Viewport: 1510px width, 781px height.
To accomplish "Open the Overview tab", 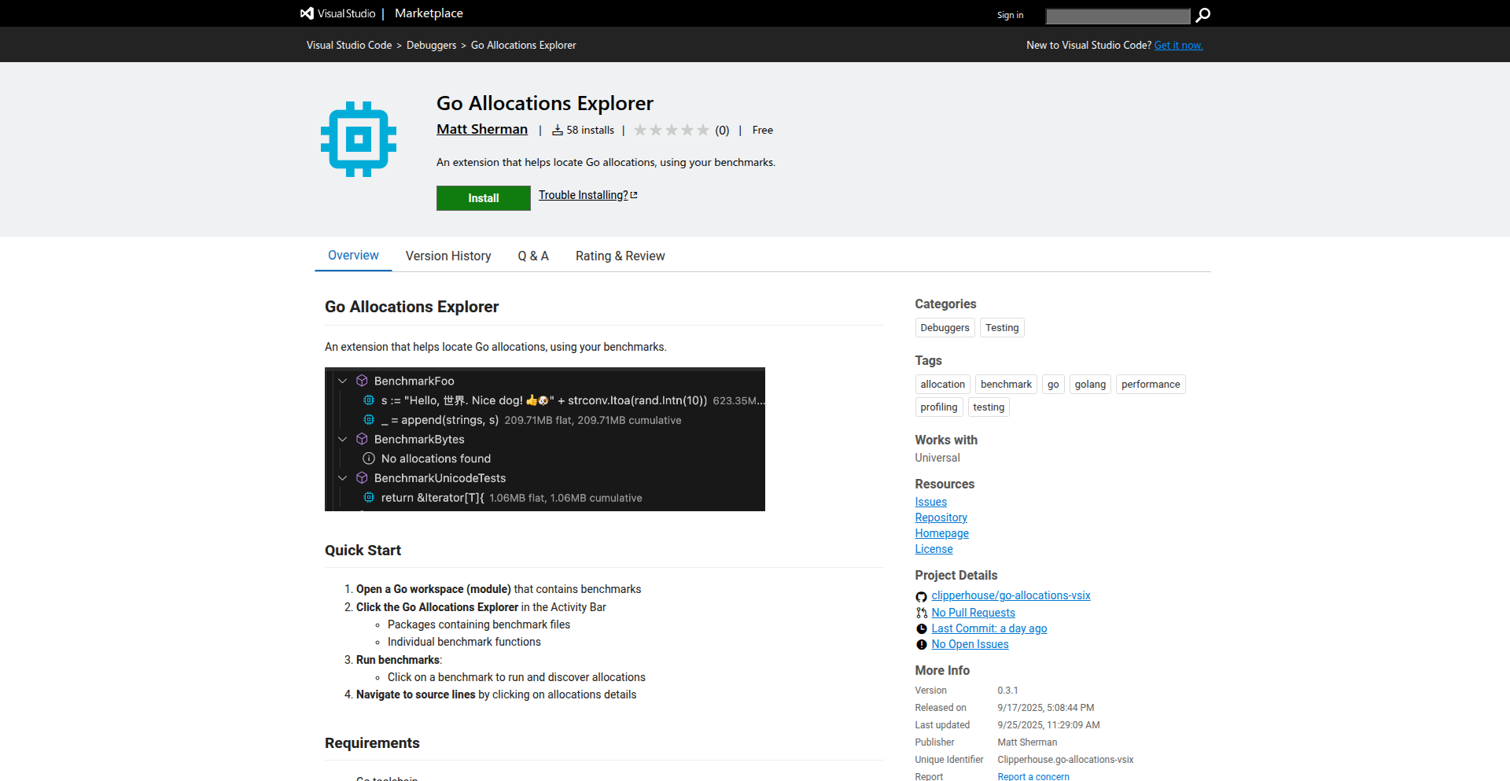I will tap(353, 256).
